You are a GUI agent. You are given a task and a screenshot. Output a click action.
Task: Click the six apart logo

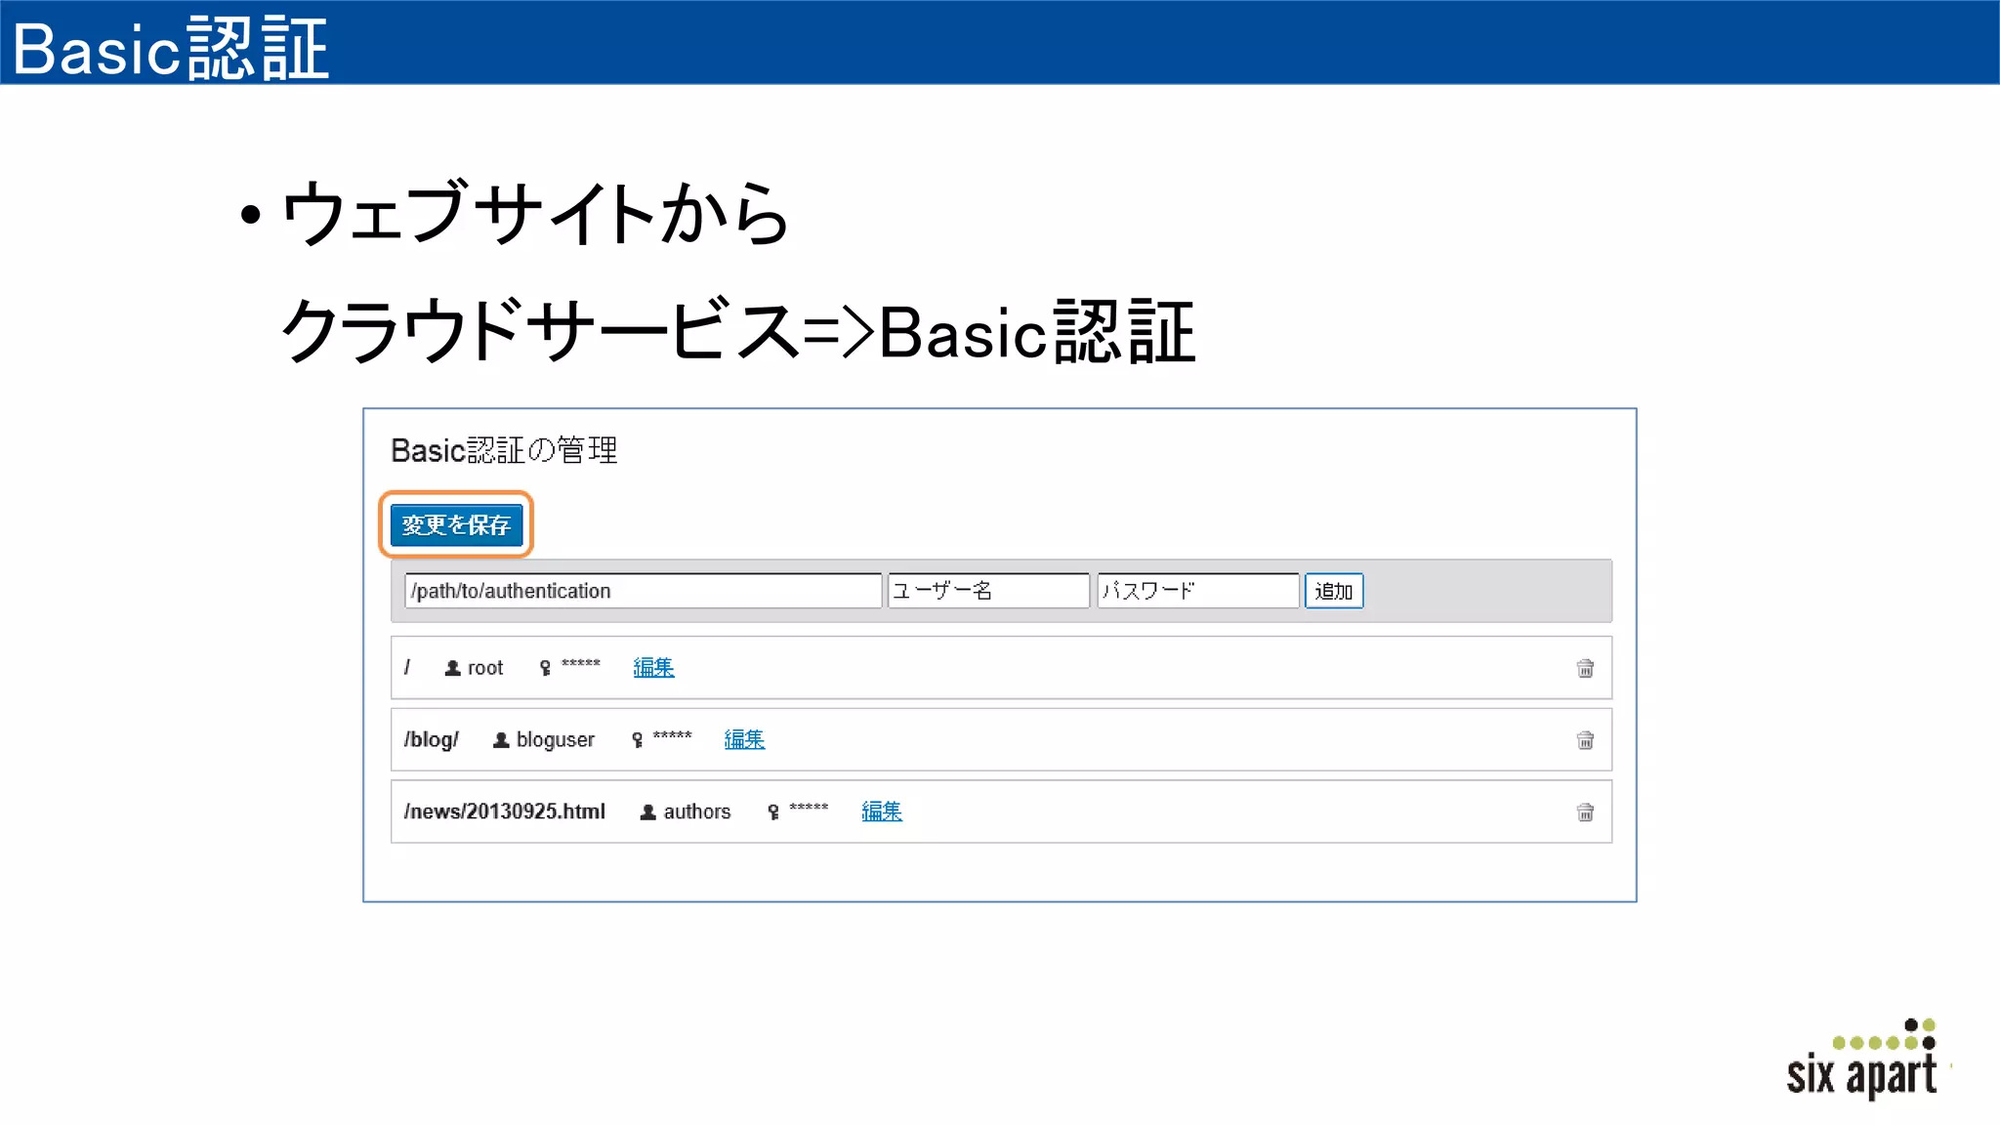1863,1060
